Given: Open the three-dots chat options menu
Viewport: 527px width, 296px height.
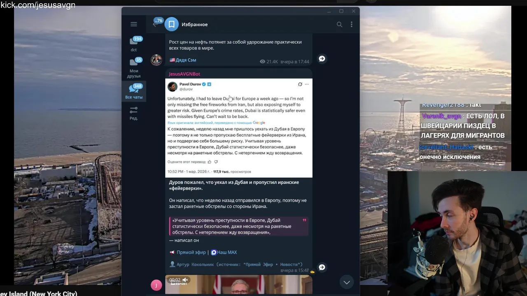Looking at the screenshot, I should pyautogui.click(x=351, y=24).
